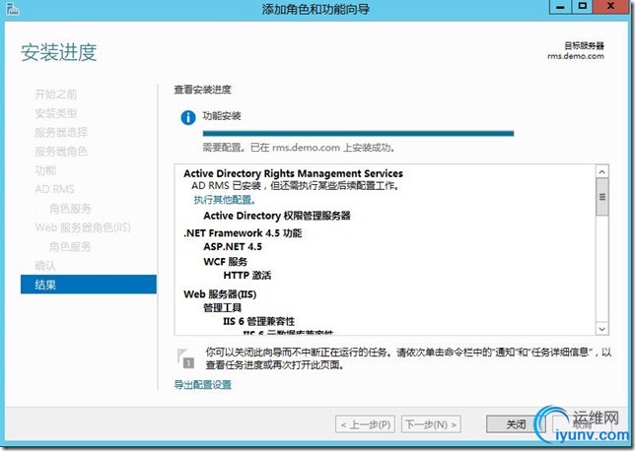This screenshot has height=451, width=635.
Task: Select the 结果 step in sidebar
Action: pyautogui.click(x=89, y=285)
